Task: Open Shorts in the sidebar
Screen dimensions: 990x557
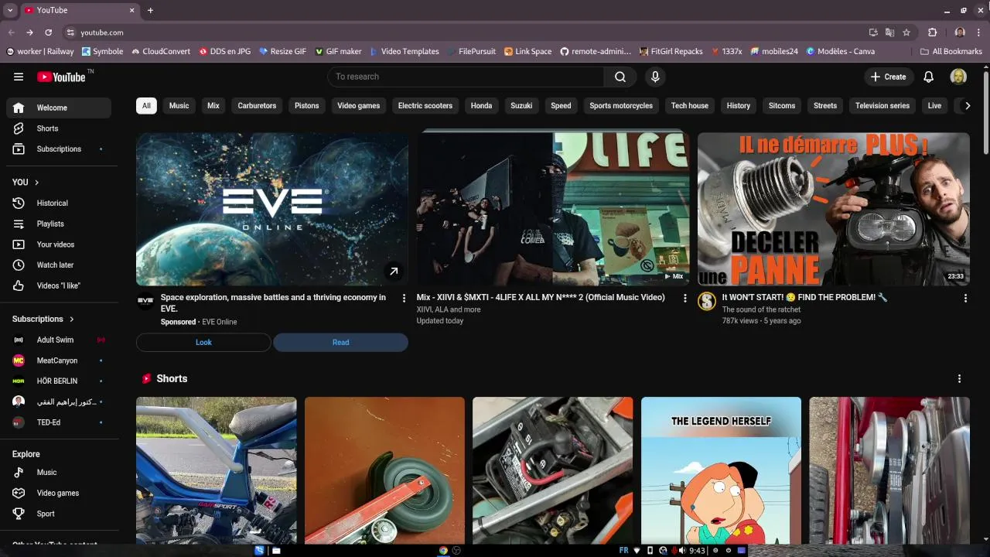Action: click(x=59, y=128)
